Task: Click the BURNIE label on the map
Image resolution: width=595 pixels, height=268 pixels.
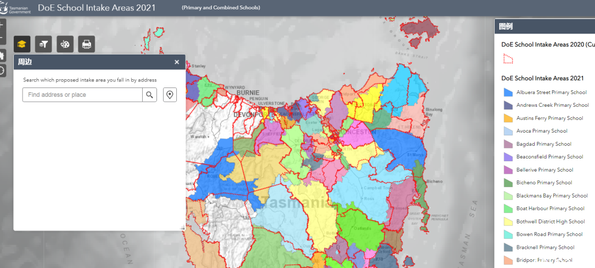Action: (x=248, y=92)
